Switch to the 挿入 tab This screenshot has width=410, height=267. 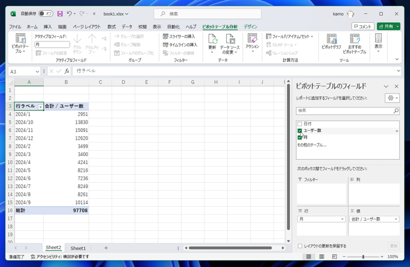click(48, 27)
